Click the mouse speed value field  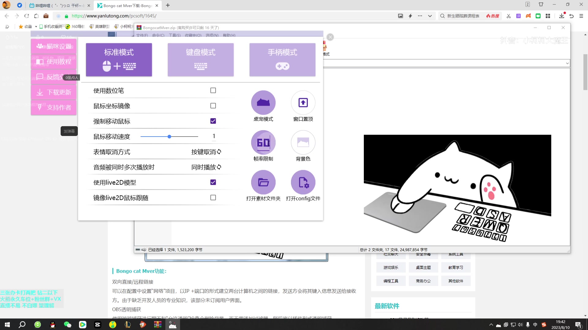214,136
